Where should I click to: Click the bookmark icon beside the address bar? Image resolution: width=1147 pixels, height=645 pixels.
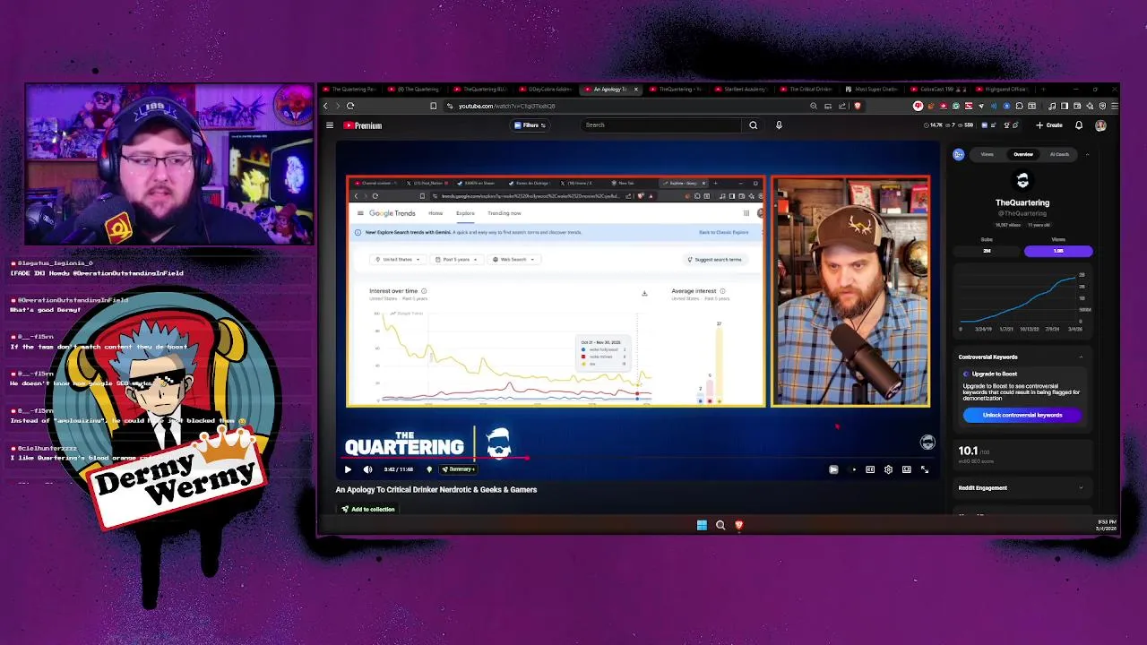[434, 106]
